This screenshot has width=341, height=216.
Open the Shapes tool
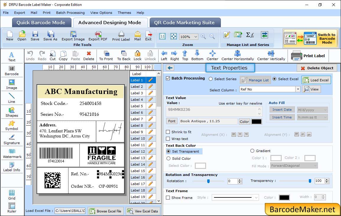pyautogui.click(x=12, y=112)
